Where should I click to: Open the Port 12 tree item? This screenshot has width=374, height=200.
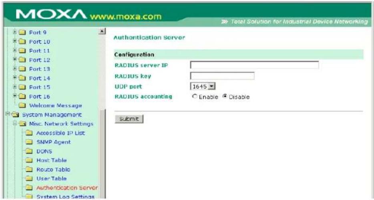point(40,60)
